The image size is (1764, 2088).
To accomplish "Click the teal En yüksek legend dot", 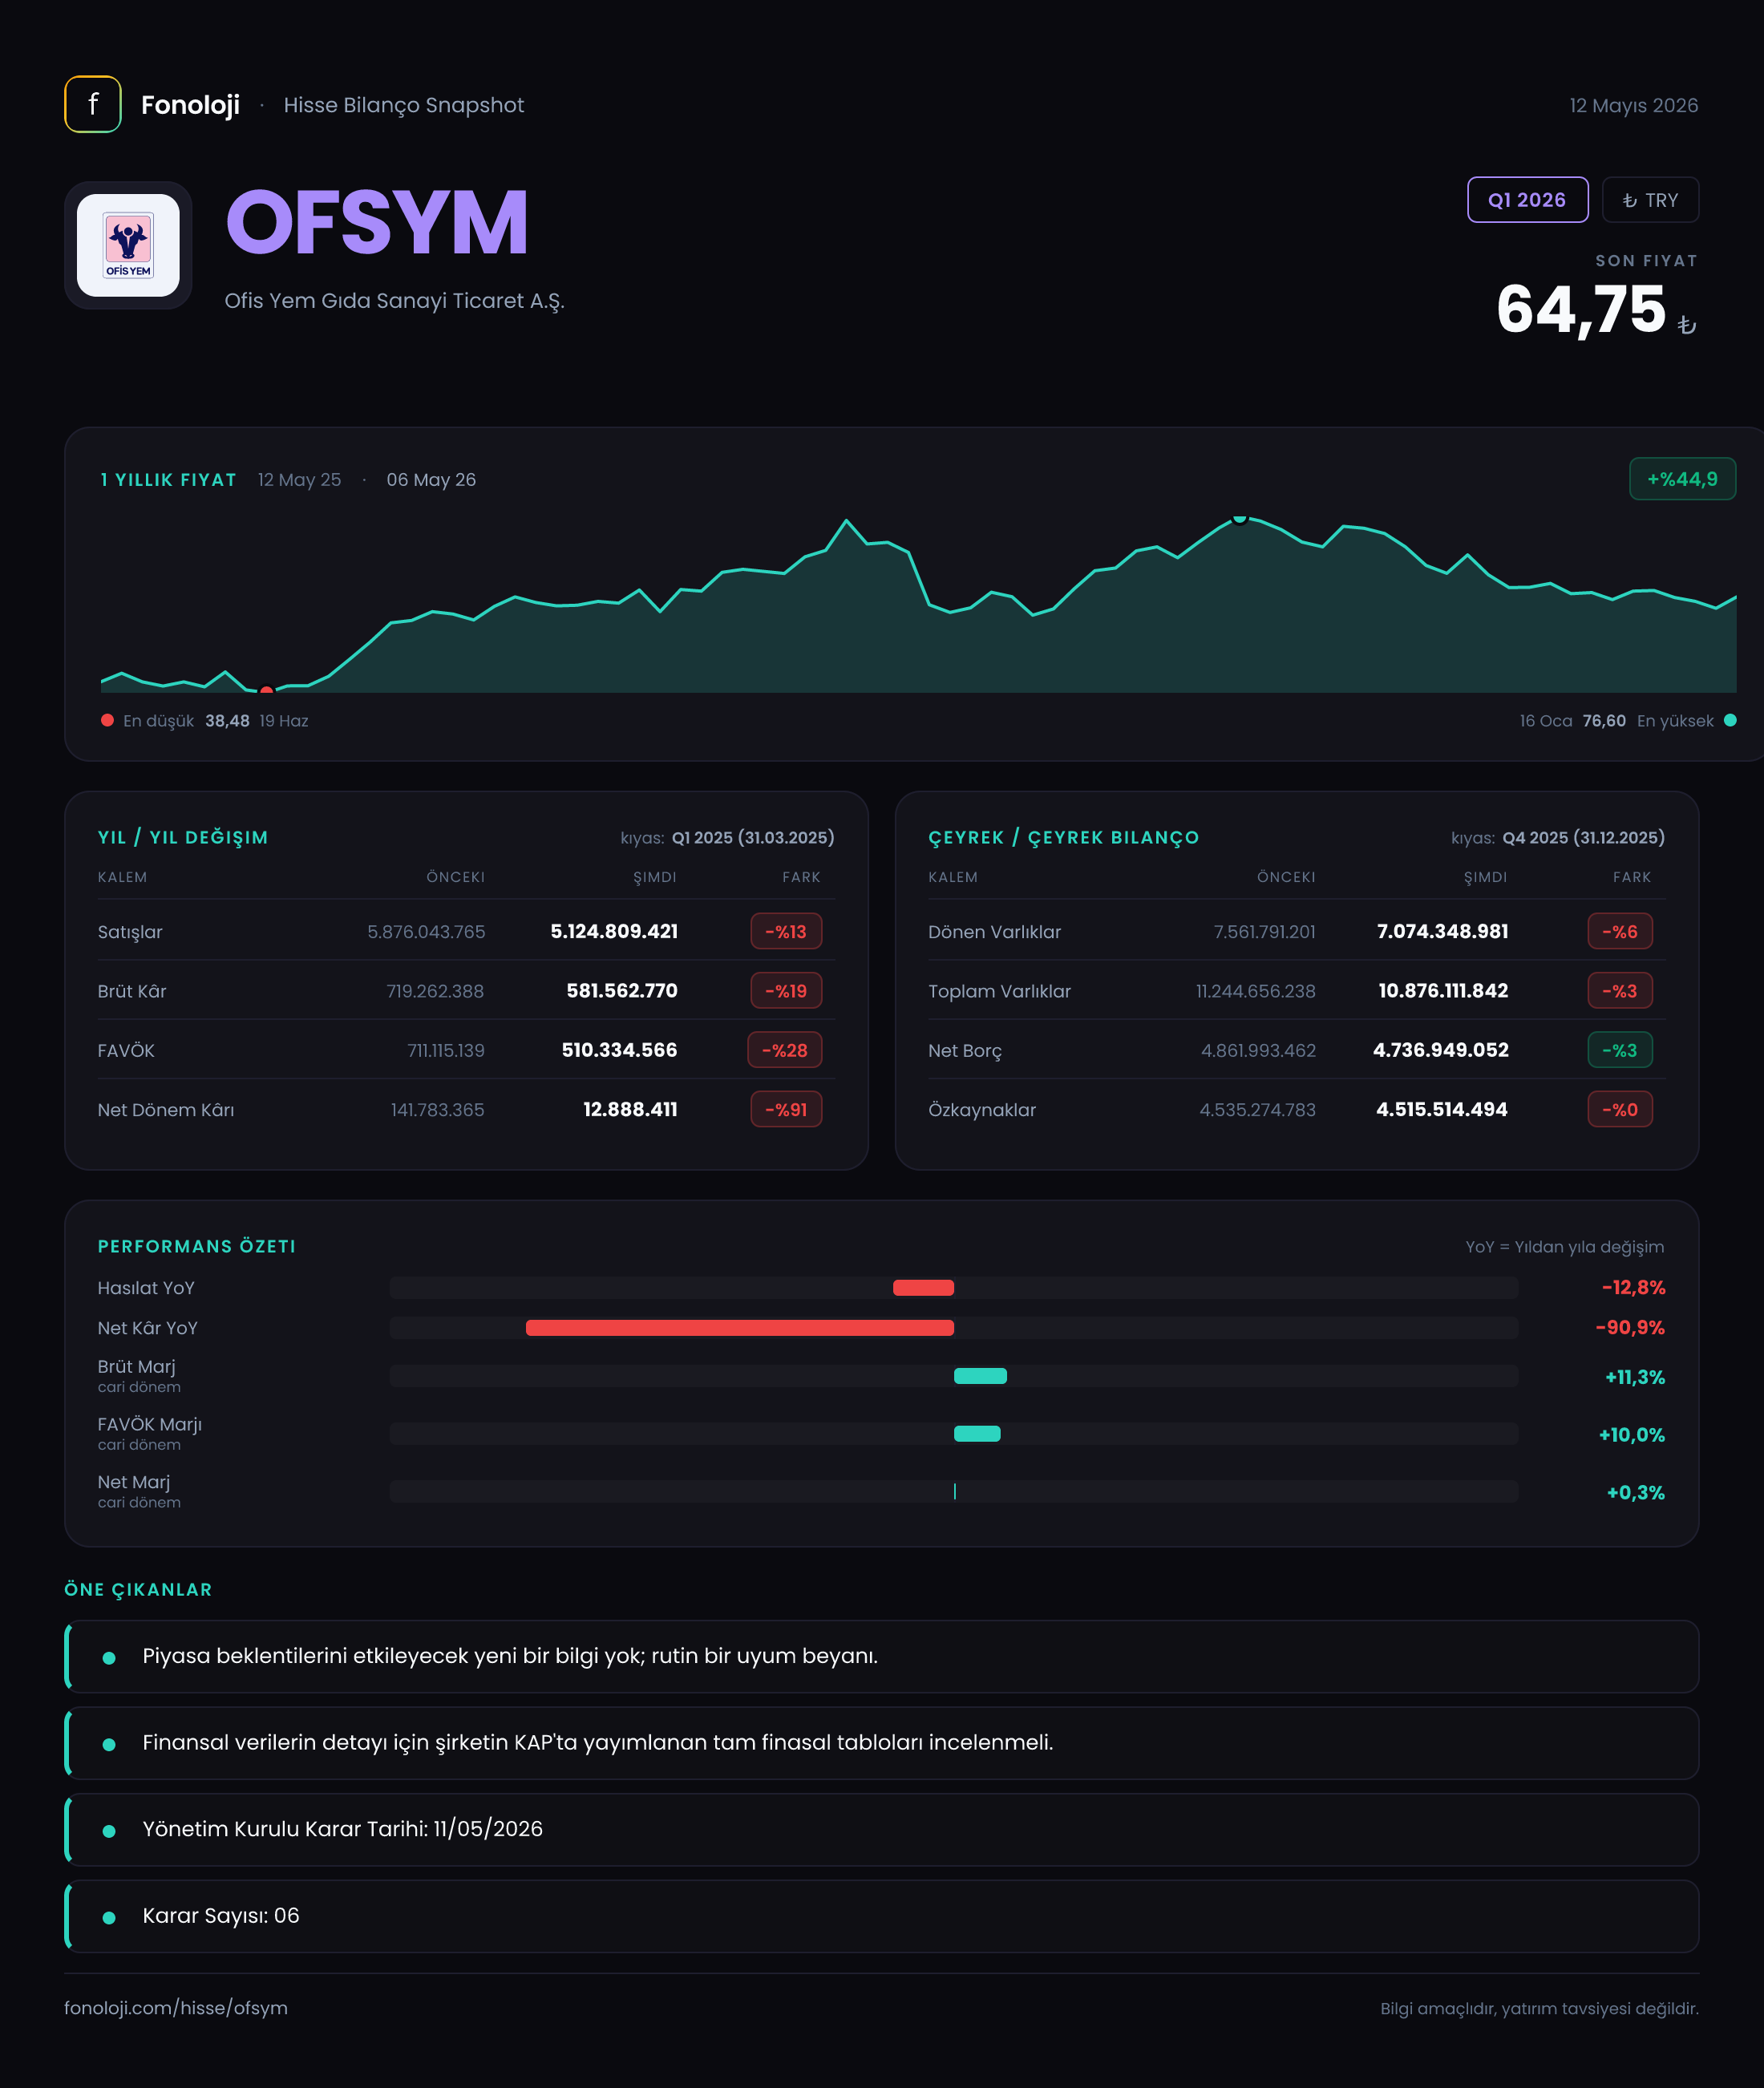I will [x=1730, y=720].
